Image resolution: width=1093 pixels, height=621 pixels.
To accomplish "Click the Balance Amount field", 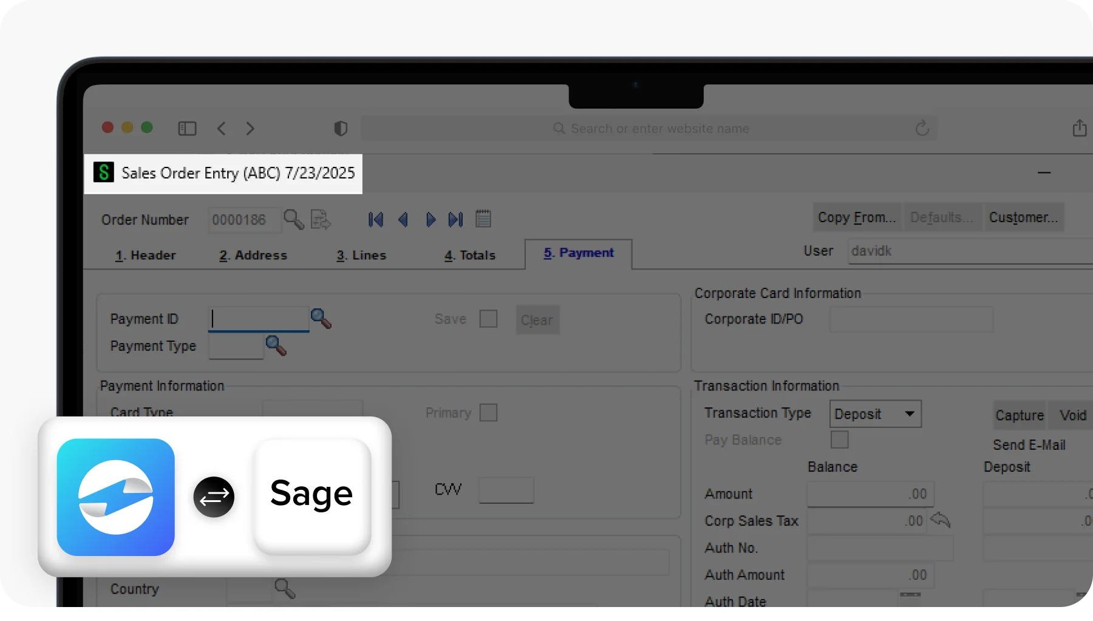I will point(870,494).
